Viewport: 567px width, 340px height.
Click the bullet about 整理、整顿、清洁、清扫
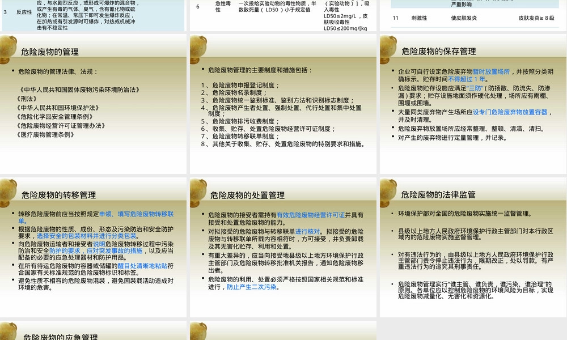coord(471,129)
